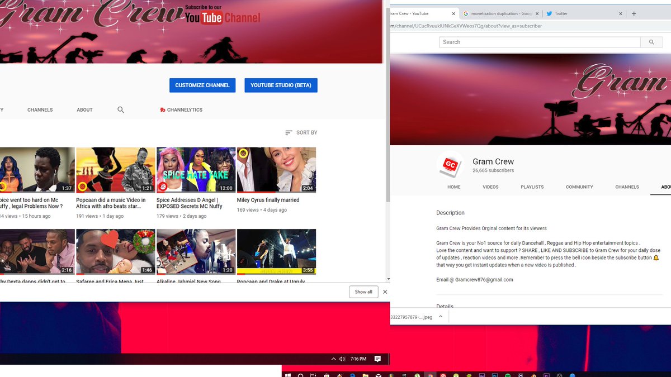
Task: Click the 'Popcaan did a music Video' title
Action: click(x=111, y=203)
